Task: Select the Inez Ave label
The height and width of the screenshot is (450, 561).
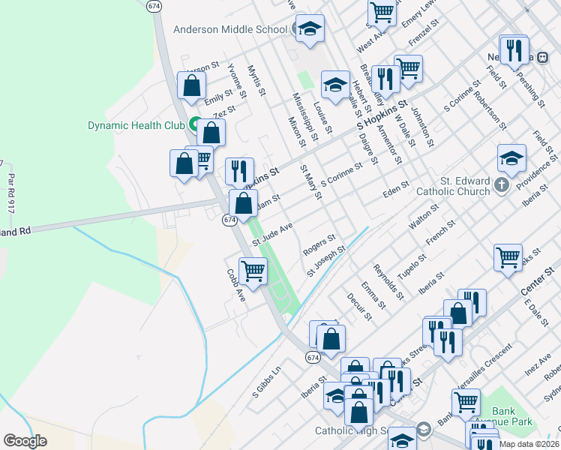Action: click(538, 364)
